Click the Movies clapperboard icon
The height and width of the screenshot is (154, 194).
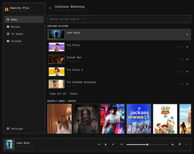8,27
